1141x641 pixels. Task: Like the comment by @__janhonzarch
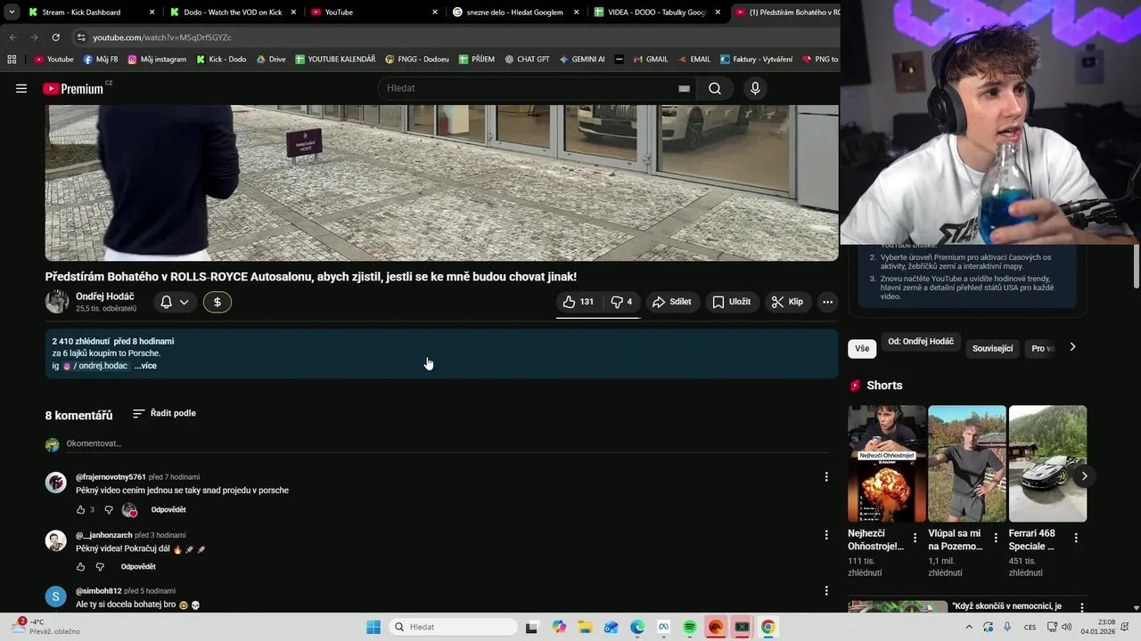[x=80, y=567]
